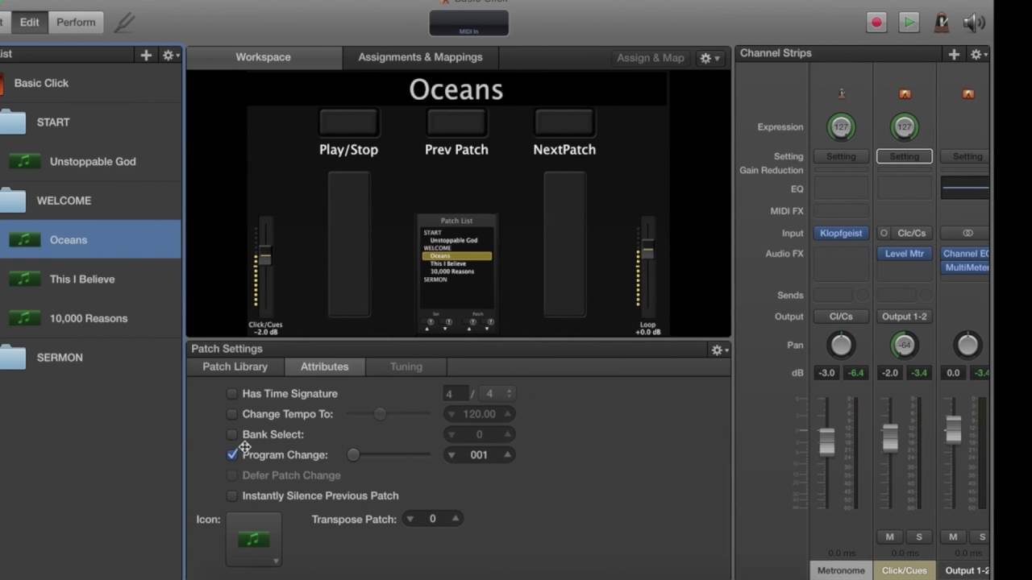Screen dimensions: 1032x580
Task: Open the Channel Strips gear menu
Action: click(978, 54)
